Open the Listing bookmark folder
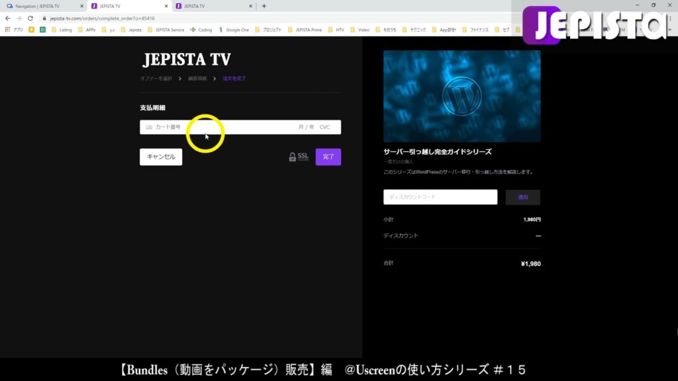This screenshot has width=678, height=381. coord(62,30)
